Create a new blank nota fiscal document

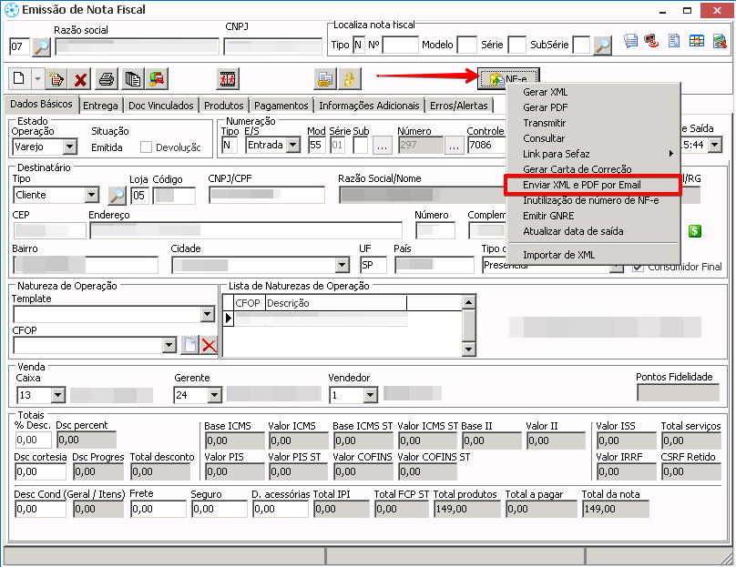point(20,78)
